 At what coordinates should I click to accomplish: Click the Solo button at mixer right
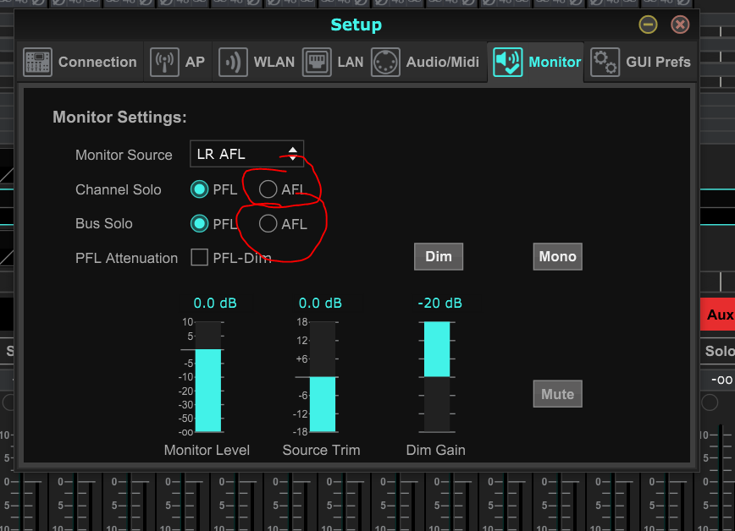718,351
